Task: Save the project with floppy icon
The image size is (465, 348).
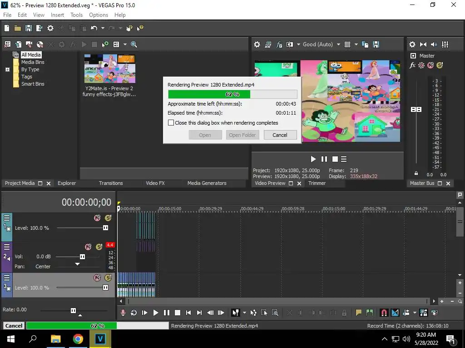Action: tap(29, 28)
